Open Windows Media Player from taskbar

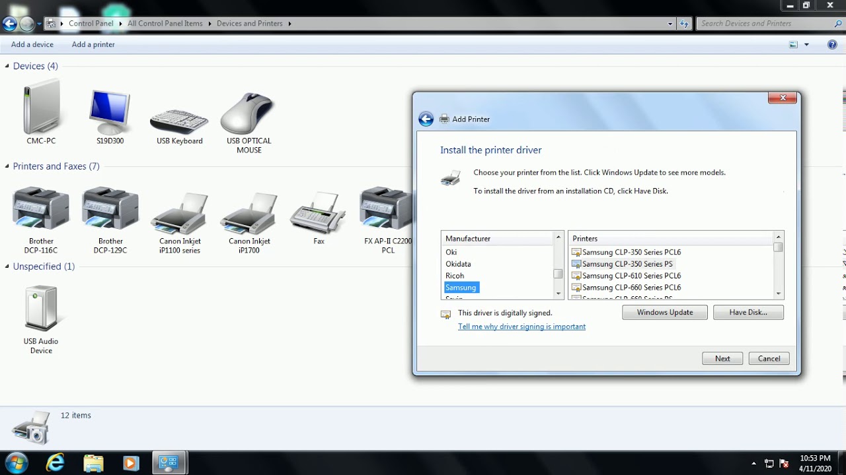[x=130, y=463]
